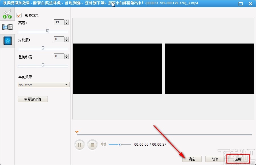256x165 pixels.
Task: Click the speaker volume icon
Action: tap(104, 144)
